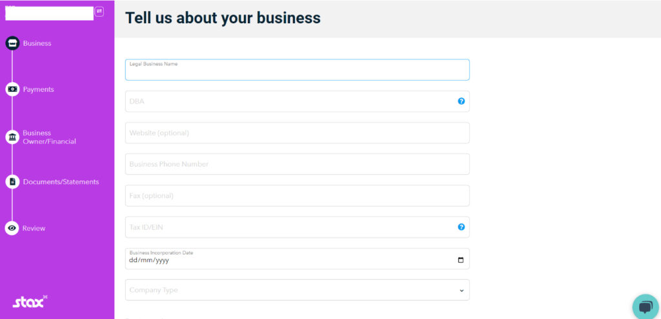Open the Documents/Statements section

pyautogui.click(x=61, y=182)
